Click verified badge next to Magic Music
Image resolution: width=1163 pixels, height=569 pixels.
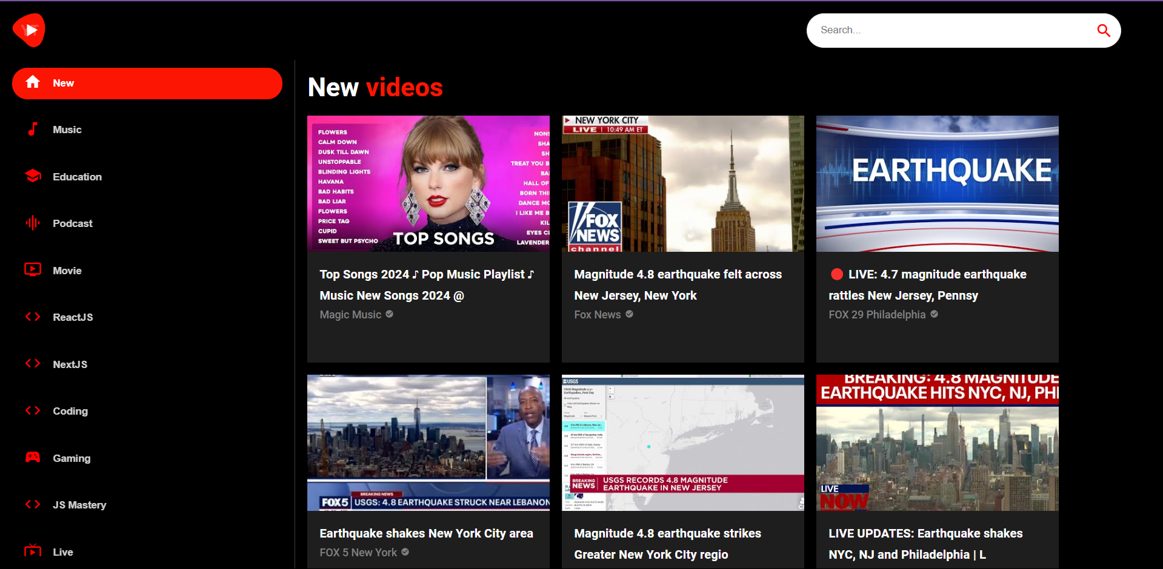coord(390,314)
